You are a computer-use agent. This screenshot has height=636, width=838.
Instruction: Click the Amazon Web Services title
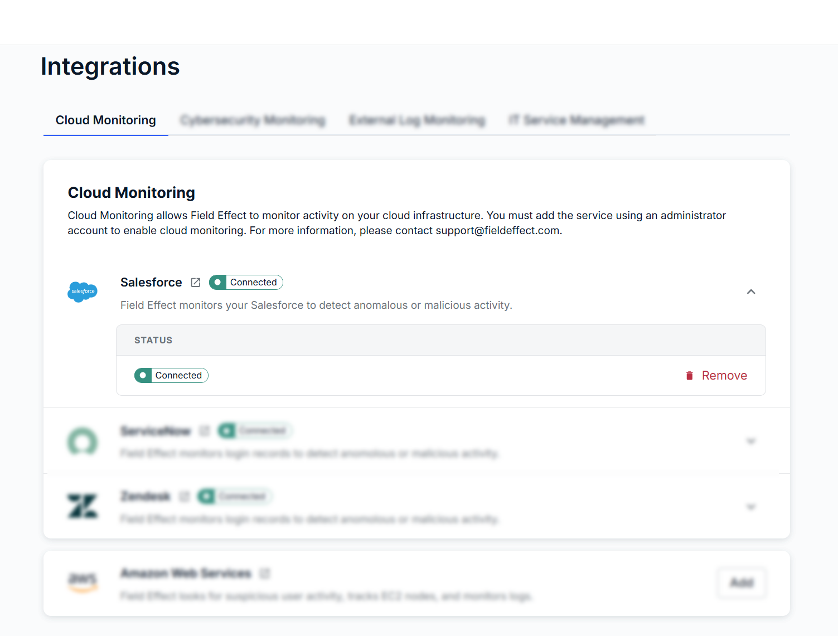(186, 573)
